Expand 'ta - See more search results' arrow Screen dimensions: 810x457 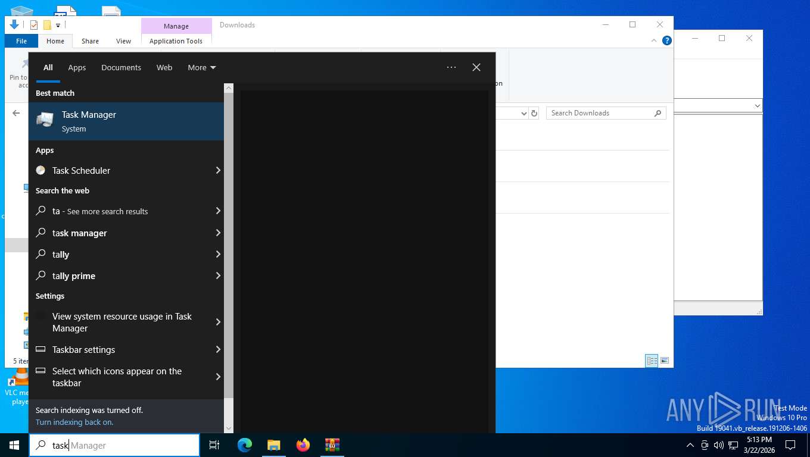point(218,211)
